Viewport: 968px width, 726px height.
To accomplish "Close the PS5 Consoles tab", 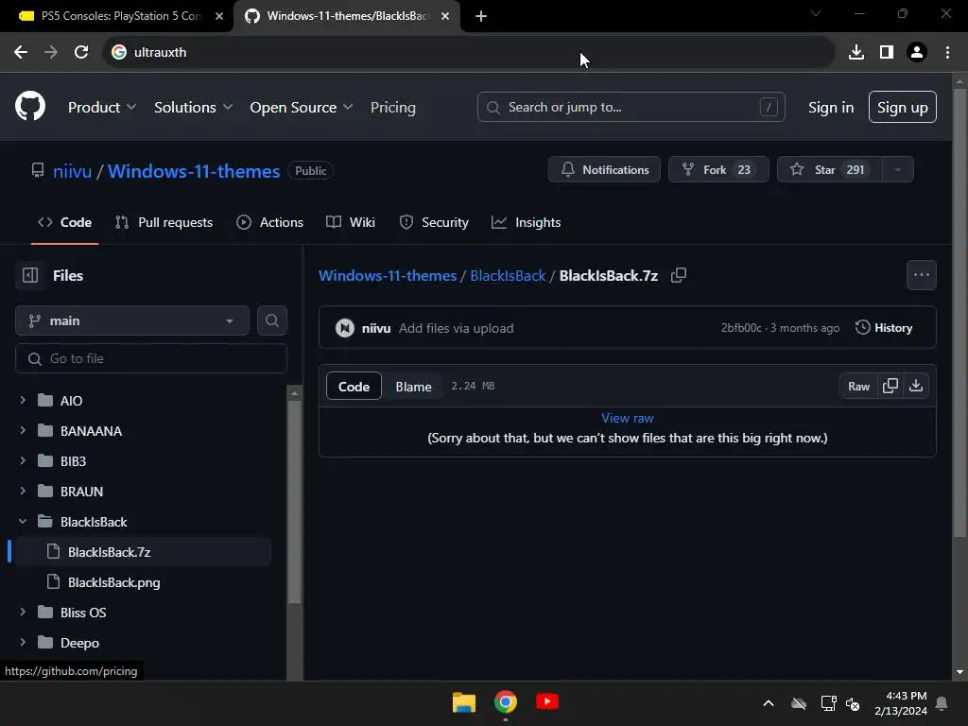I will click(219, 16).
